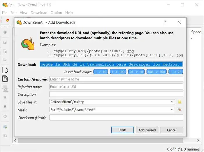Click the Description field
Screen dimensions: 204x152
[x=116, y=94]
